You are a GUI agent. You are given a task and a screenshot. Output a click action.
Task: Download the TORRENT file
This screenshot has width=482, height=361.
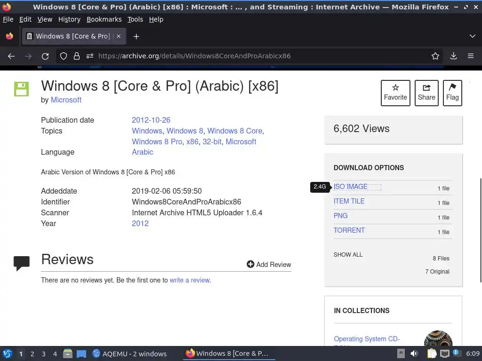click(x=349, y=230)
